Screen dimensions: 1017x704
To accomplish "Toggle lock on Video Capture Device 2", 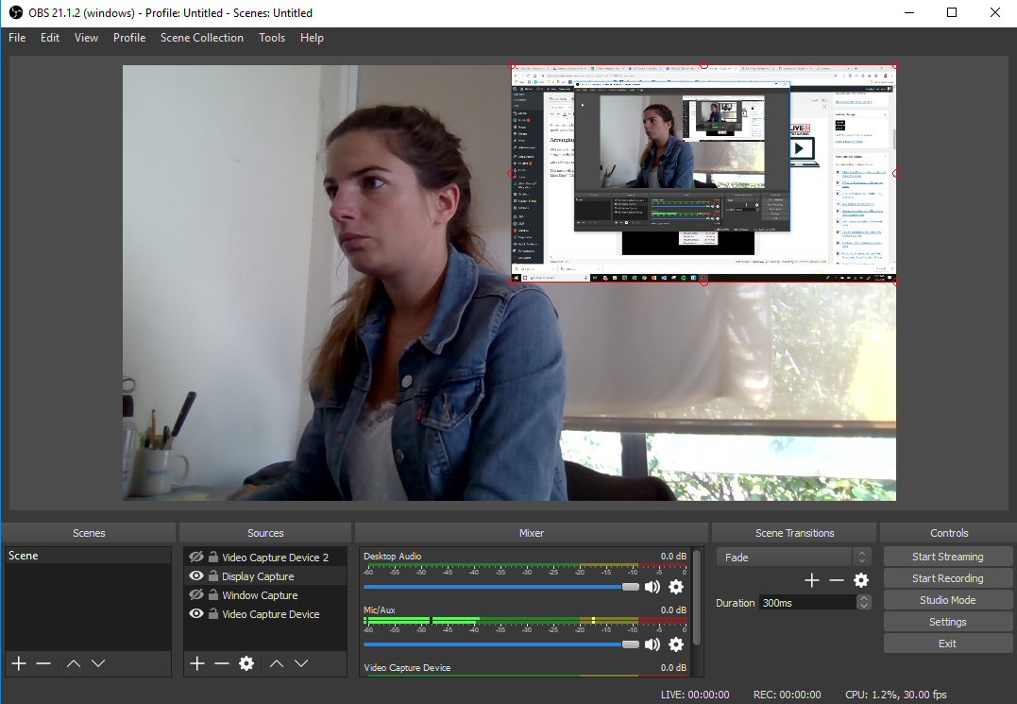I will point(212,557).
